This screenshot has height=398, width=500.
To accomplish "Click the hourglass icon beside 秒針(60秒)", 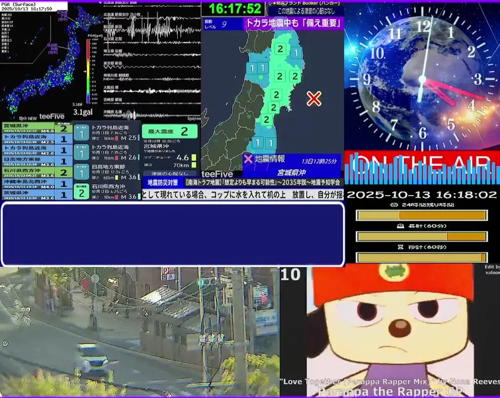I will point(400,247).
